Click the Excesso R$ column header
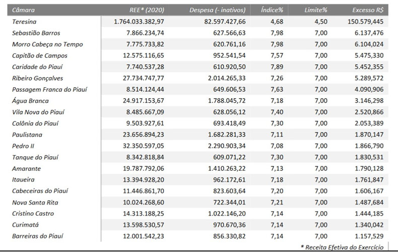 [368, 10]
